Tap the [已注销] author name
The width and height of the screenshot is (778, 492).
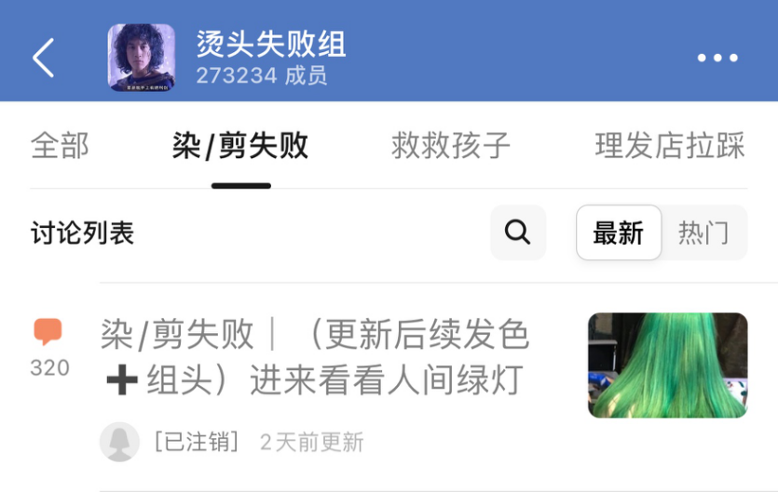197,442
